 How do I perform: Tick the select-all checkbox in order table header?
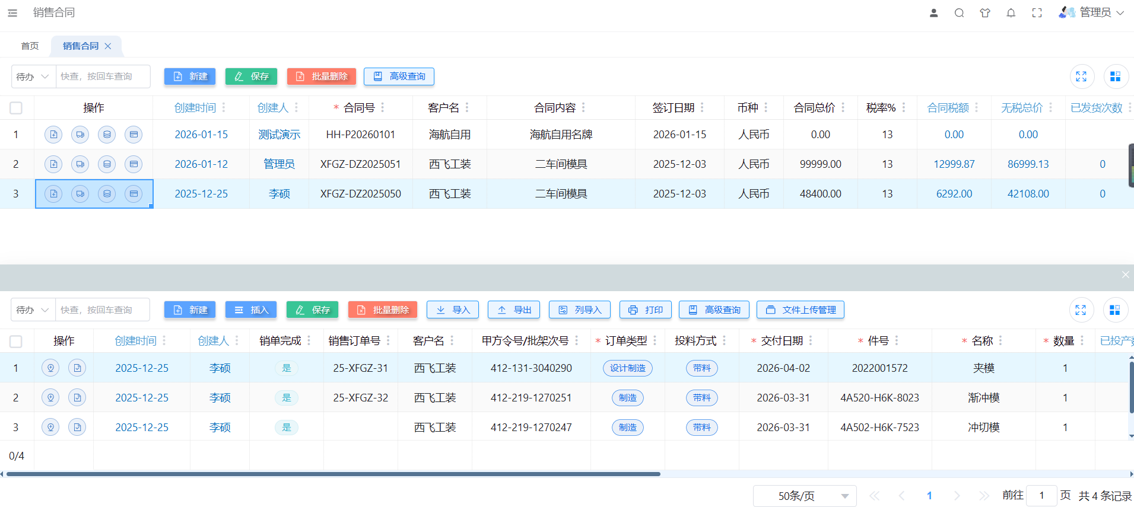tap(16, 342)
